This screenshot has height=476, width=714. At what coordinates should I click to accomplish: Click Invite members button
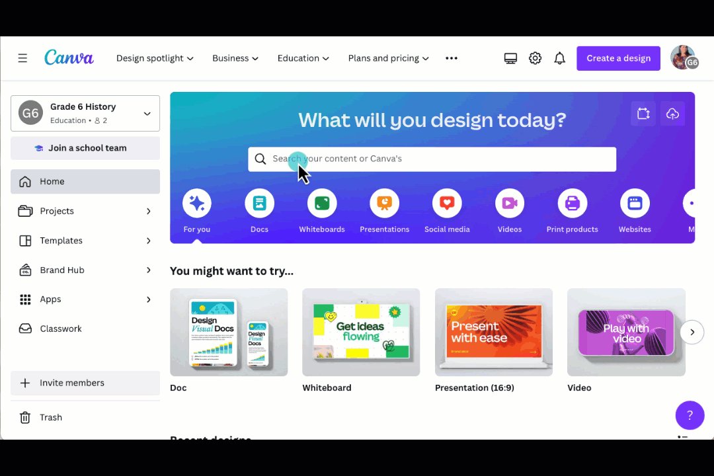(x=85, y=383)
